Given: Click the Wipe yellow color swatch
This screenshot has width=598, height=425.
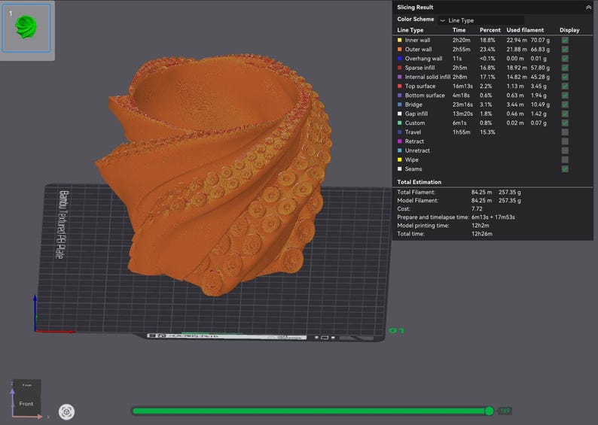Looking at the screenshot, I should (400, 159).
